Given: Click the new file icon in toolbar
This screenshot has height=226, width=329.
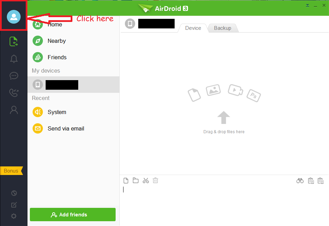Looking at the screenshot, I should pos(126,180).
